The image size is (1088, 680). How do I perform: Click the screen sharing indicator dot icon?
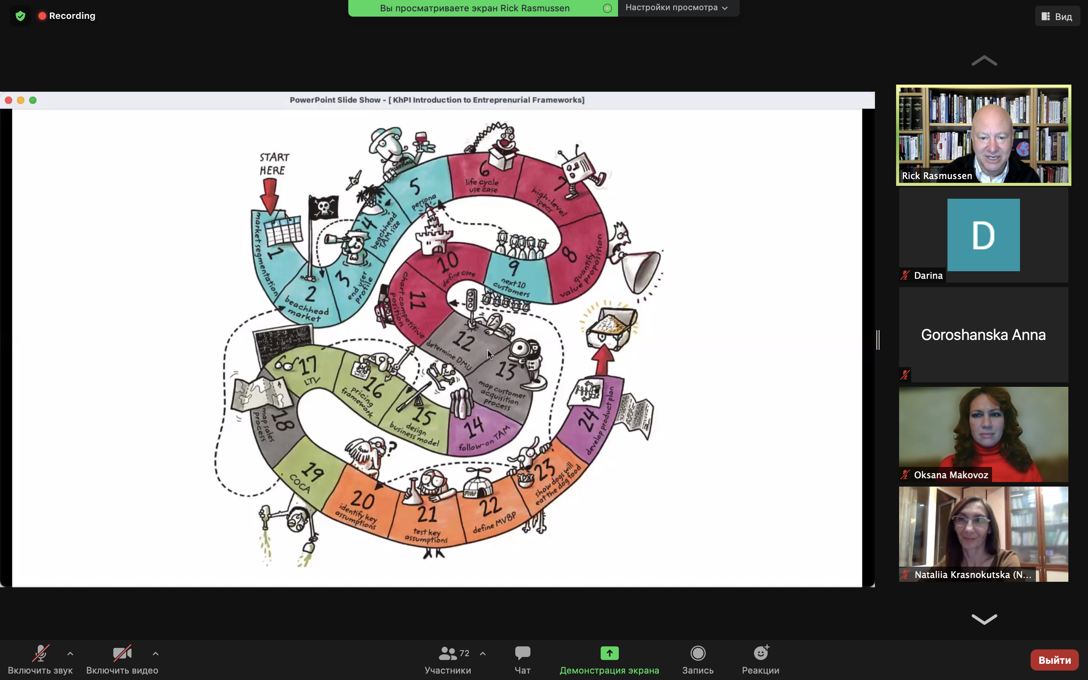pyautogui.click(x=607, y=8)
